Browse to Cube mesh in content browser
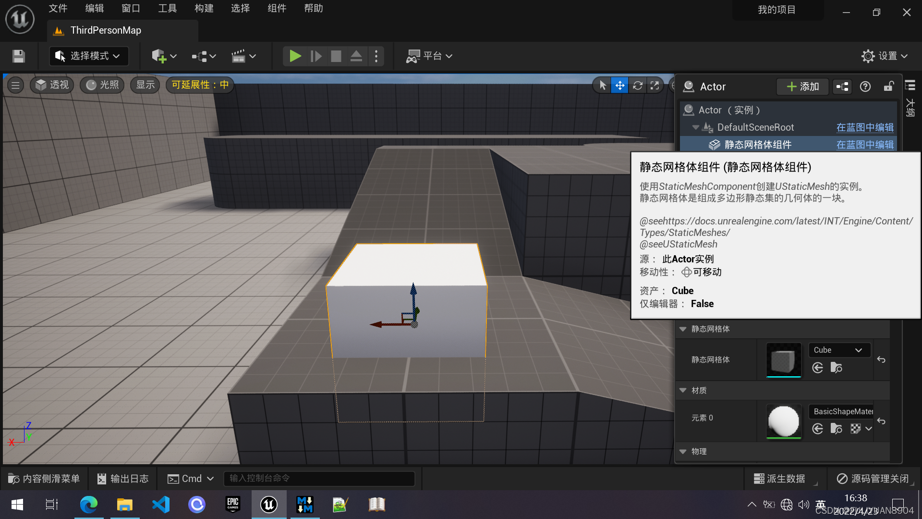 click(836, 368)
